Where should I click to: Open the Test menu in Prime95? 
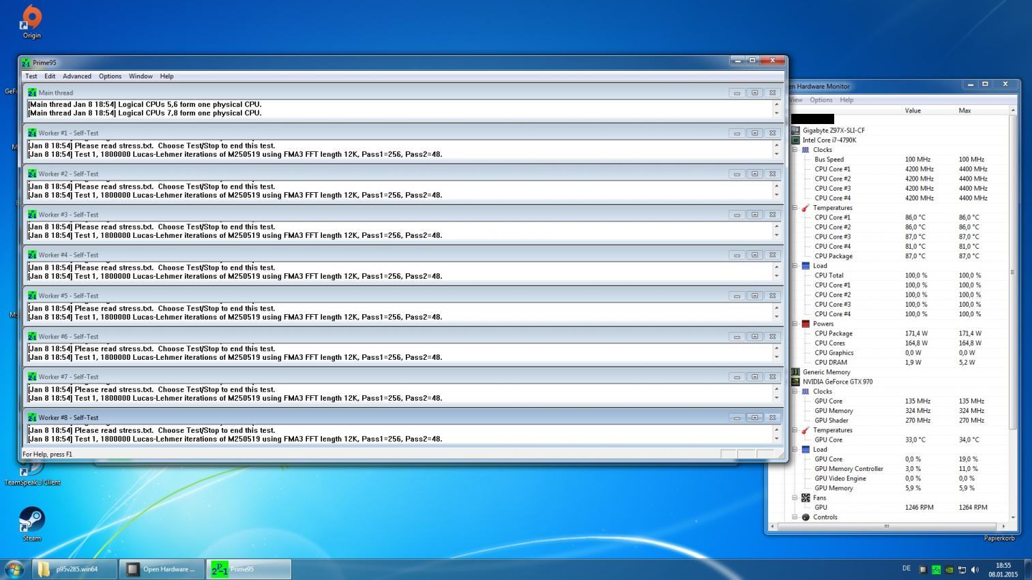(x=31, y=76)
